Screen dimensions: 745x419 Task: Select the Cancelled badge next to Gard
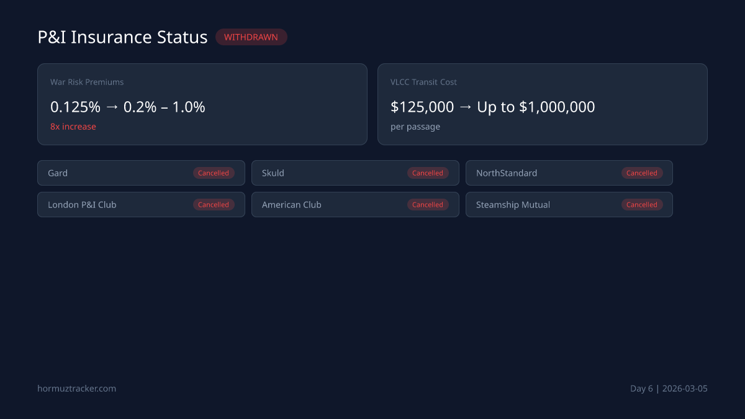[214, 173]
